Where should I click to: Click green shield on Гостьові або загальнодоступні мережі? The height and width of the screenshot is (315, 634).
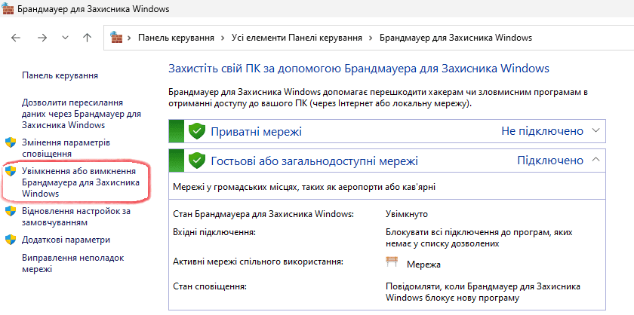click(x=197, y=161)
